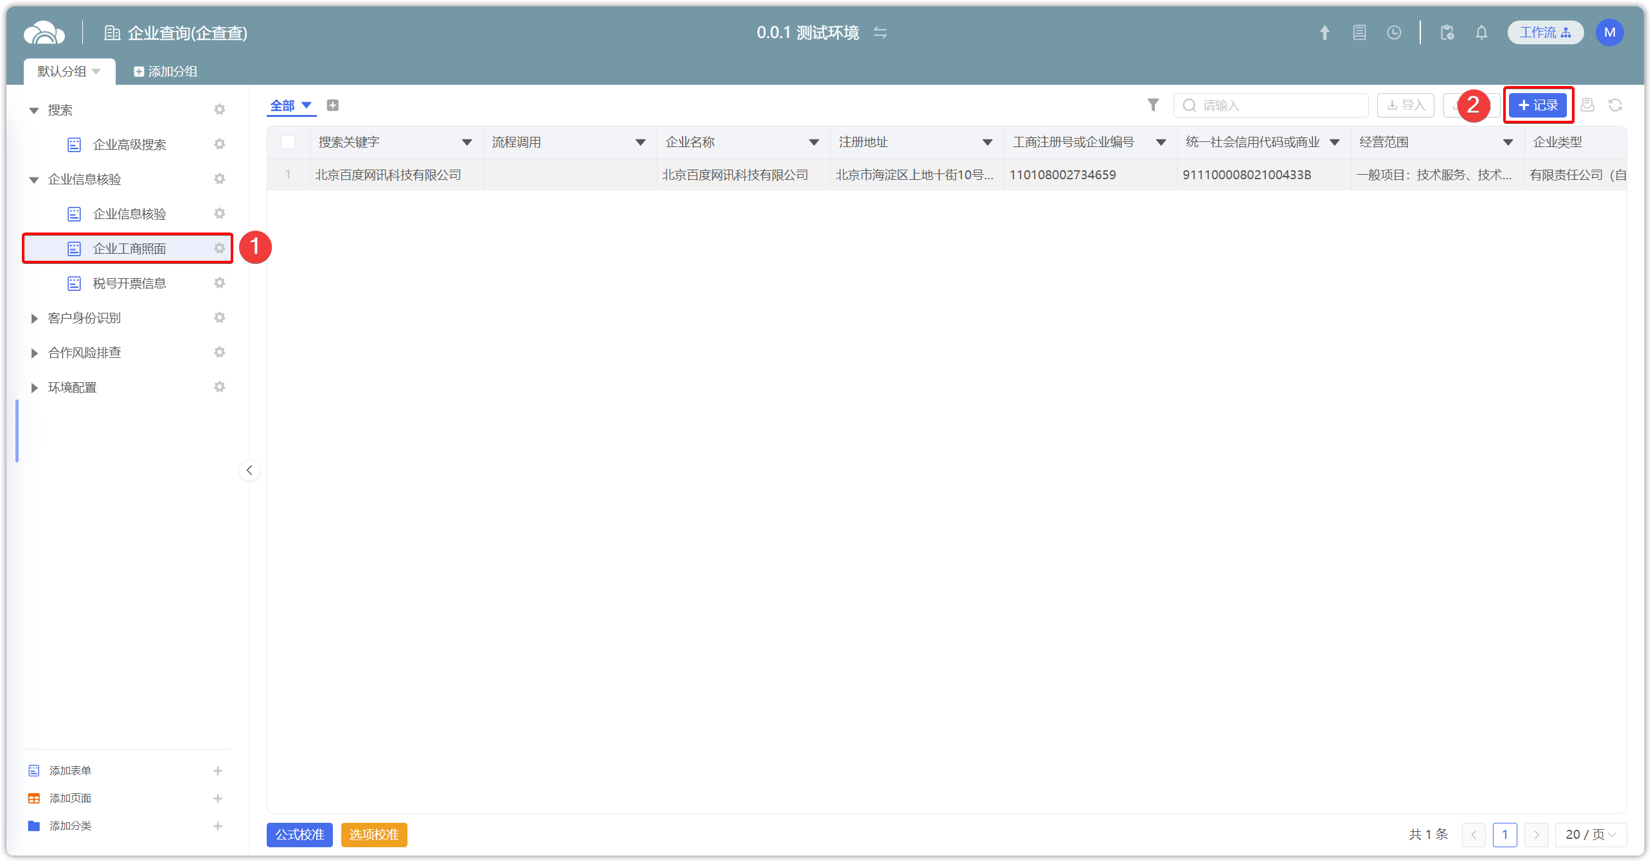Viewport: 1651px width, 862px height.
Task: Click the refresh icon in toolbar
Action: pos(1615,105)
